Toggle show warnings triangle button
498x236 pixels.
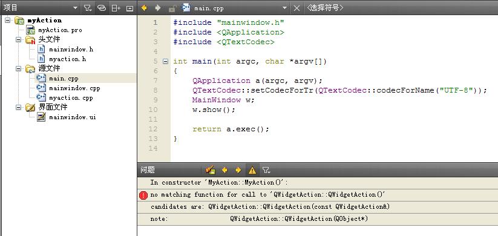point(252,170)
